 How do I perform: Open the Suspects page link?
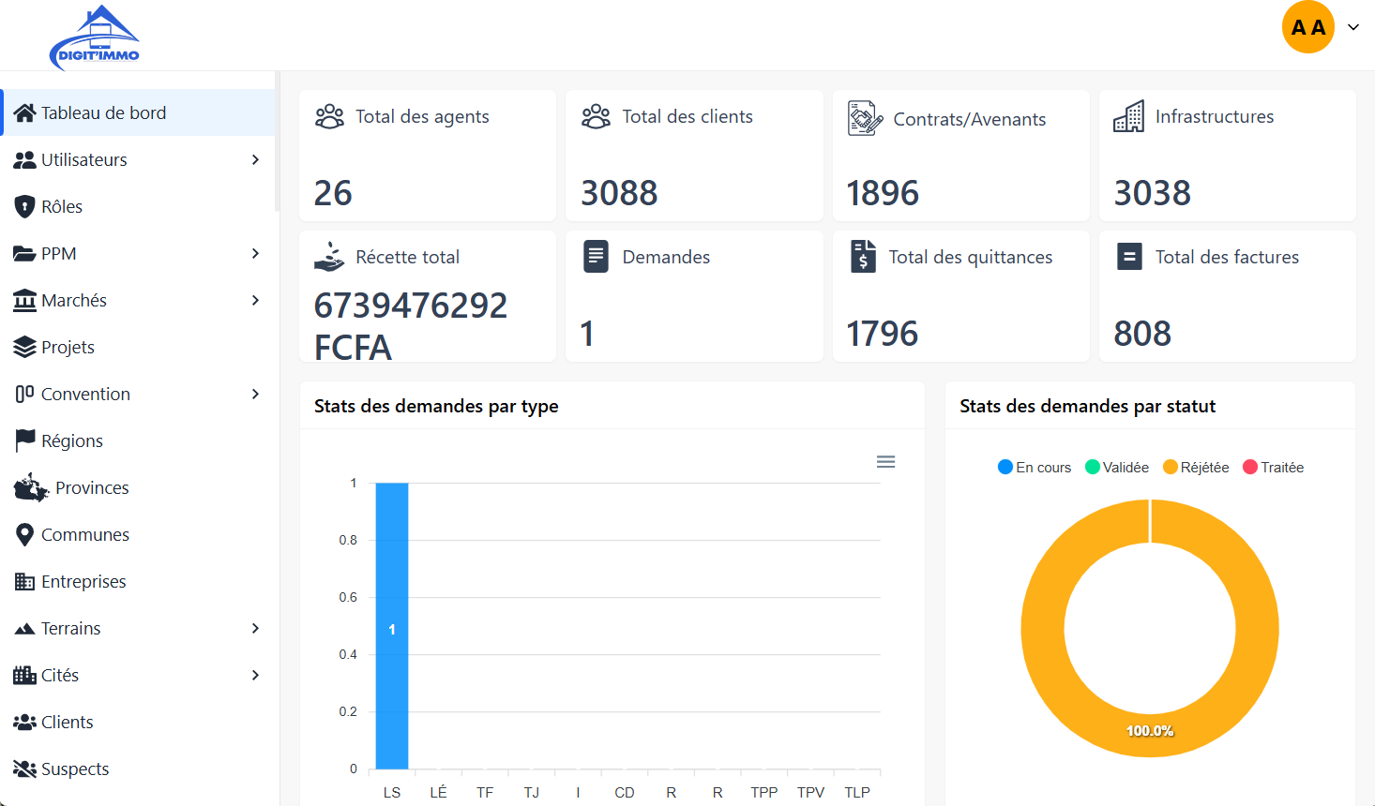(x=74, y=769)
